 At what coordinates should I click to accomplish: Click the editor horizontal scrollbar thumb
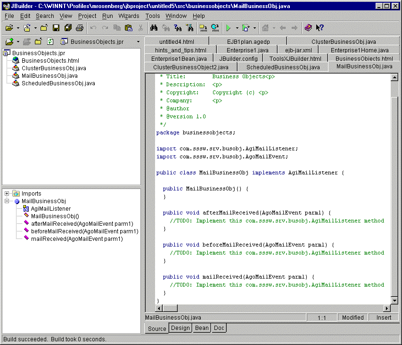(x=170, y=308)
